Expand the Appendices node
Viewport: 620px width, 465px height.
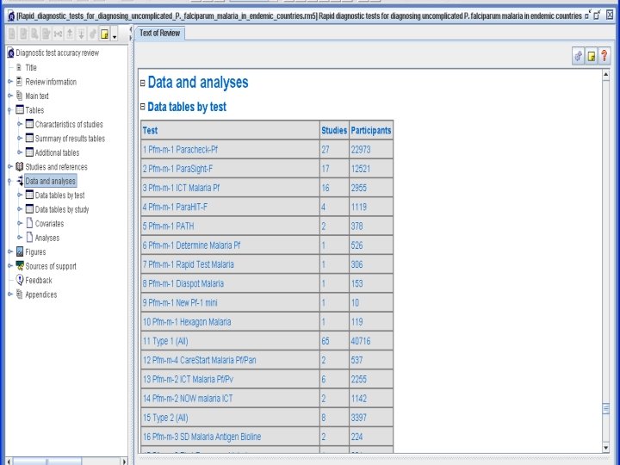9,294
